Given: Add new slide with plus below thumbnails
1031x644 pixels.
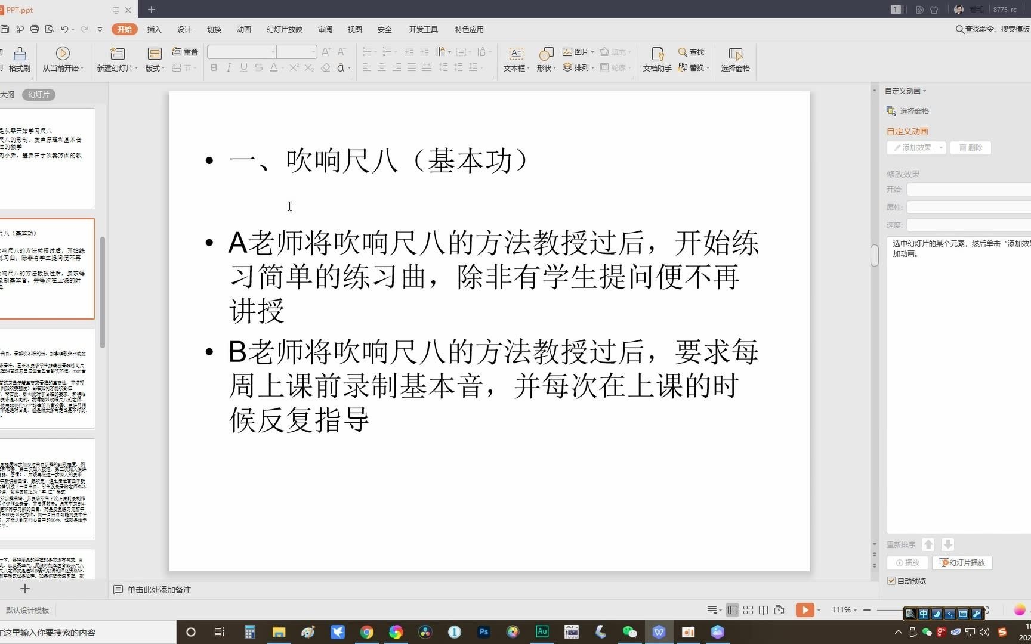Looking at the screenshot, I should 25,589.
